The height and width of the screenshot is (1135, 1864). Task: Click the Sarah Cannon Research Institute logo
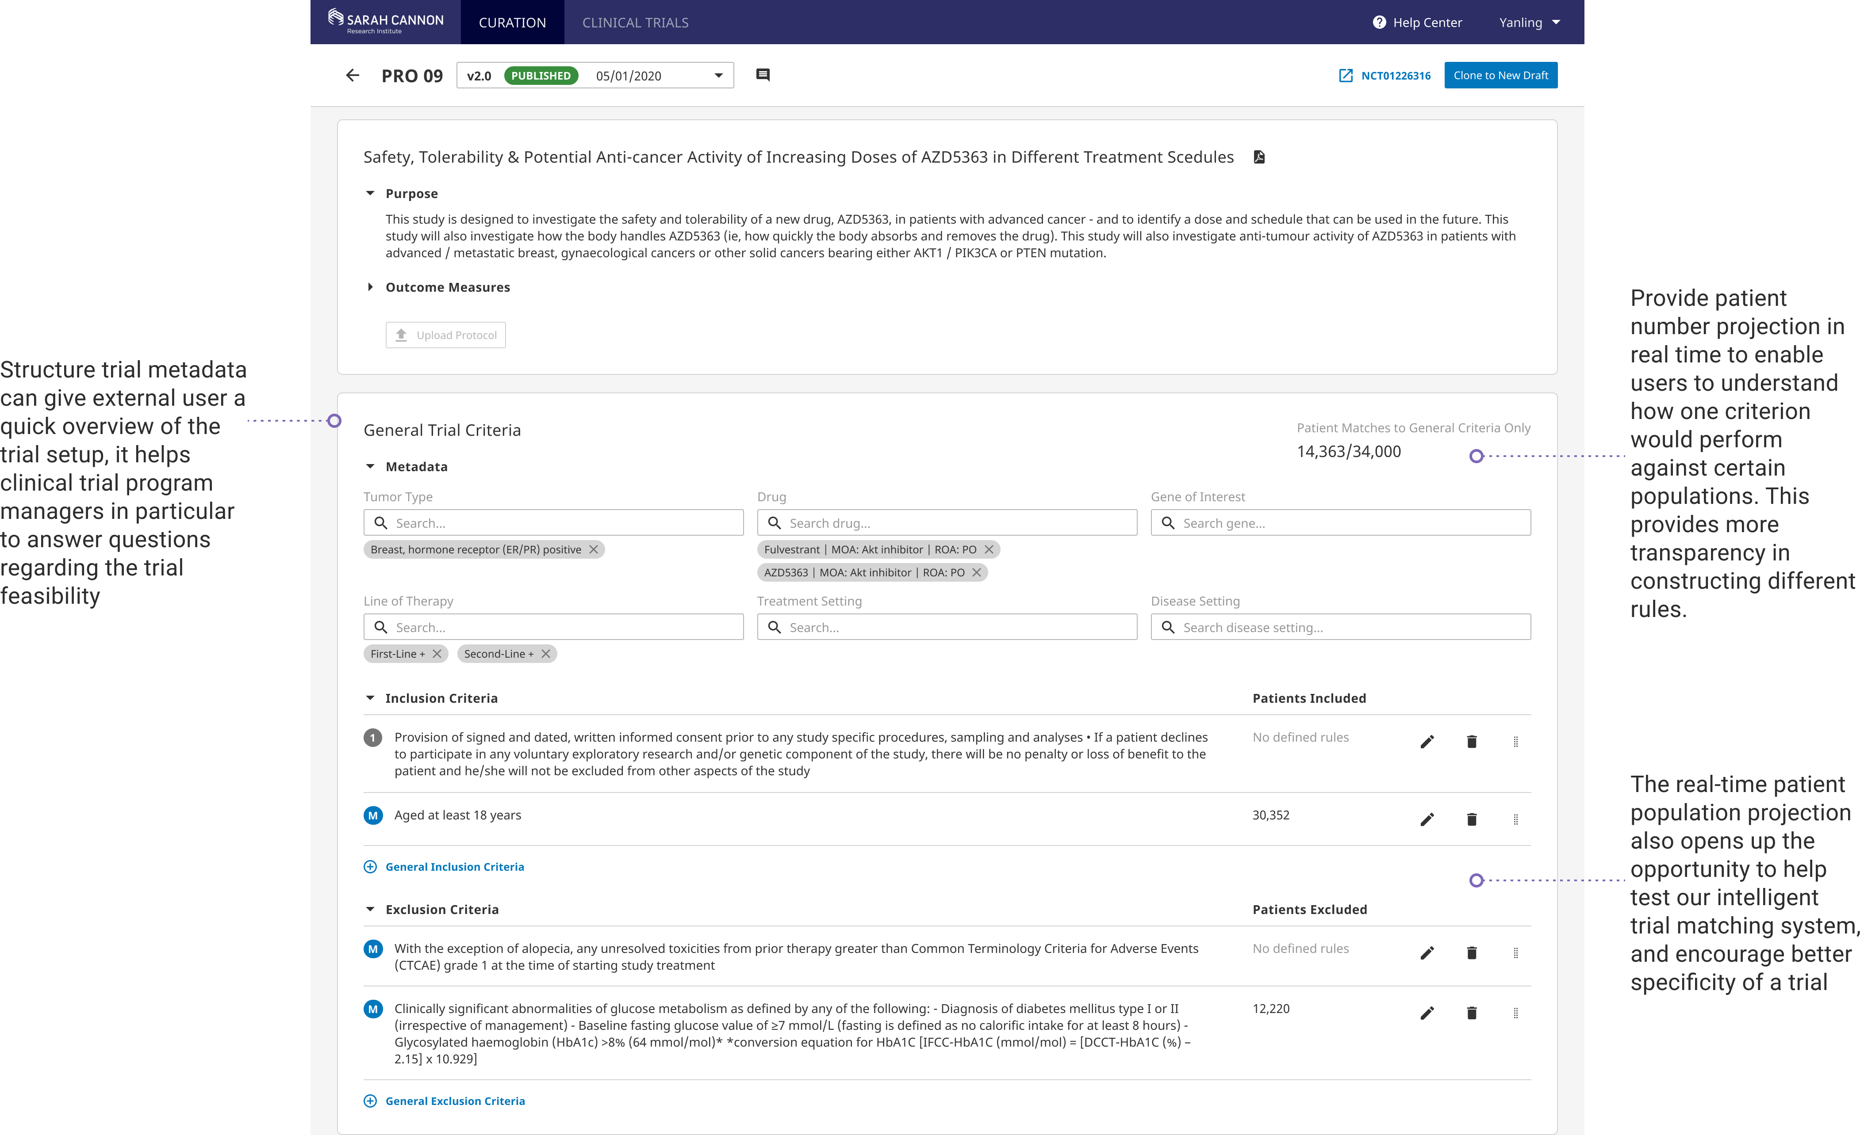tap(386, 21)
